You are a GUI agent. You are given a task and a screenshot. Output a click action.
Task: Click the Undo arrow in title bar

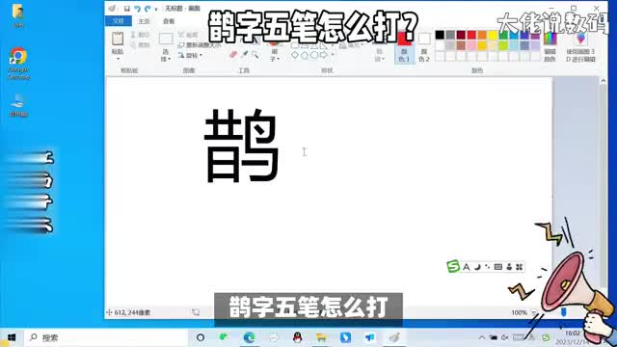click(137, 9)
